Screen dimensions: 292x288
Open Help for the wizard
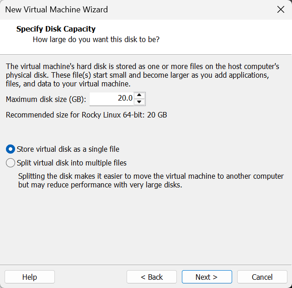(x=30, y=277)
